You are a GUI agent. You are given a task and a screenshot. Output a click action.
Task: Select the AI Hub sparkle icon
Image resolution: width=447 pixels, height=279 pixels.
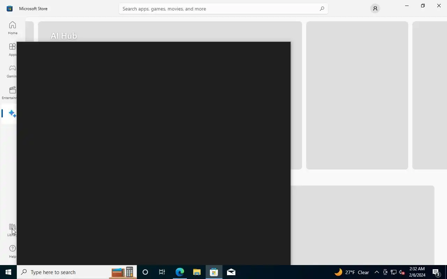(12, 114)
